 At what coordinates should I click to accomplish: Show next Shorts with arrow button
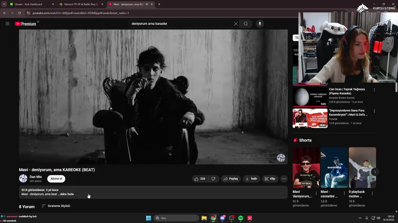(x=375, y=172)
